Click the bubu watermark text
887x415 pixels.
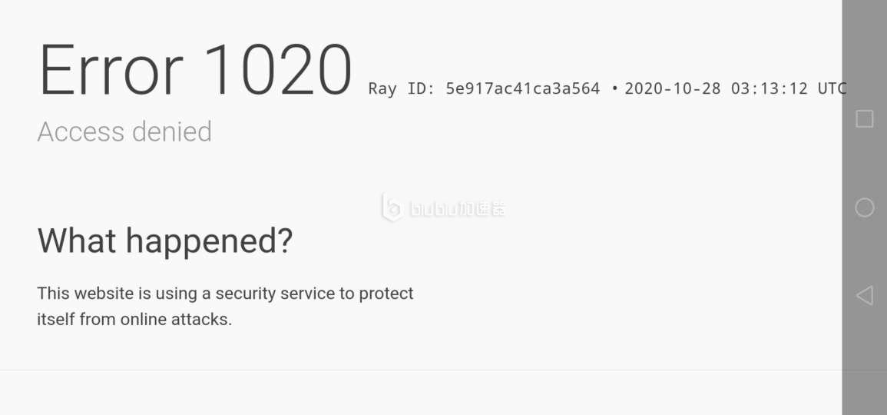pyautogui.click(x=457, y=209)
